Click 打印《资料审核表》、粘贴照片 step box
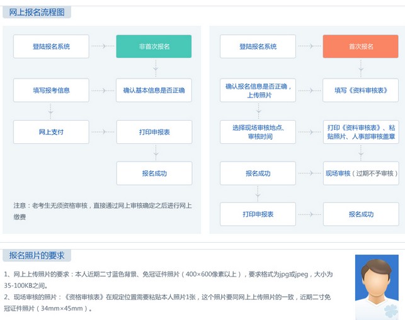This screenshot has height=320, width=405. click(361, 132)
